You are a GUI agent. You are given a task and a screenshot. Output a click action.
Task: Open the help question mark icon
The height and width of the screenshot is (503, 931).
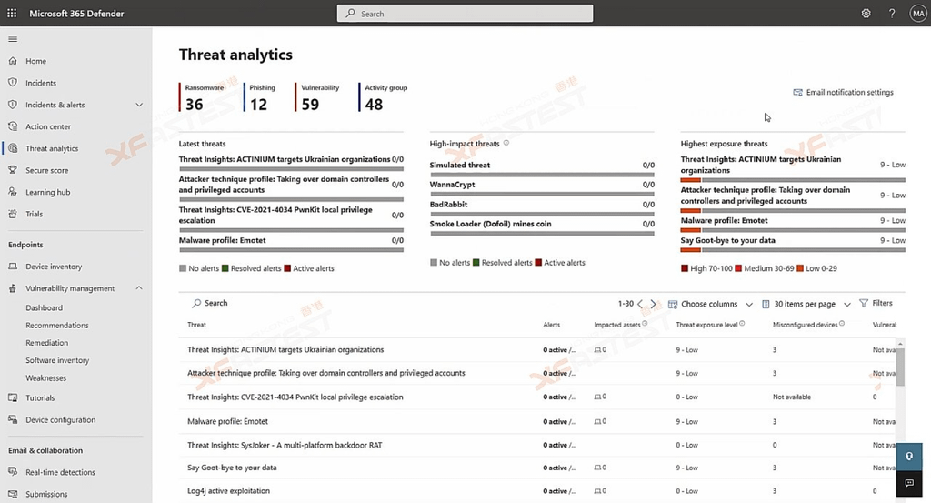pyautogui.click(x=892, y=13)
